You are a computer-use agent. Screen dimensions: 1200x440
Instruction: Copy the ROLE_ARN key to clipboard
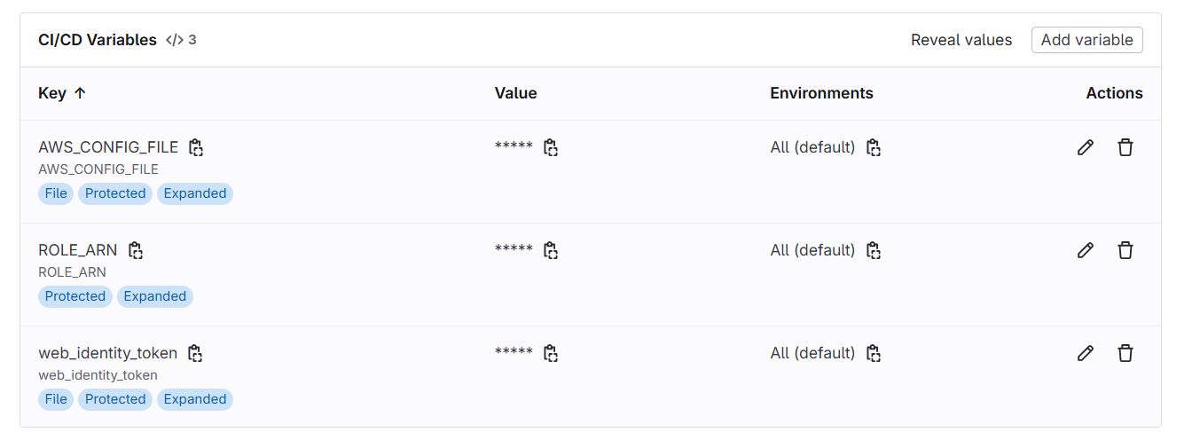coord(135,250)
